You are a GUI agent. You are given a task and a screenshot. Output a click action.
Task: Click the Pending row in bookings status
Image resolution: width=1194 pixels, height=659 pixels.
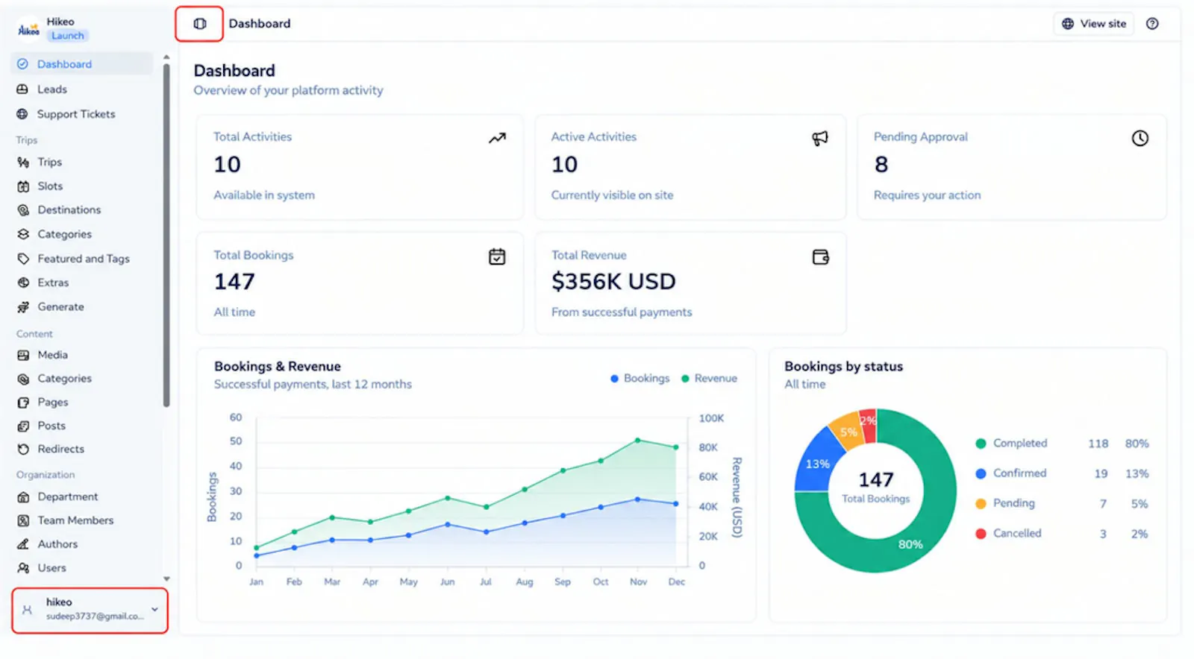(1062, 504)
